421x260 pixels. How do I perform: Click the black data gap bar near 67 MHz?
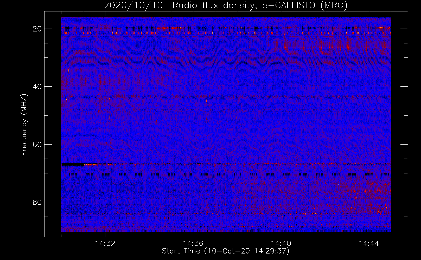point(73,164)
